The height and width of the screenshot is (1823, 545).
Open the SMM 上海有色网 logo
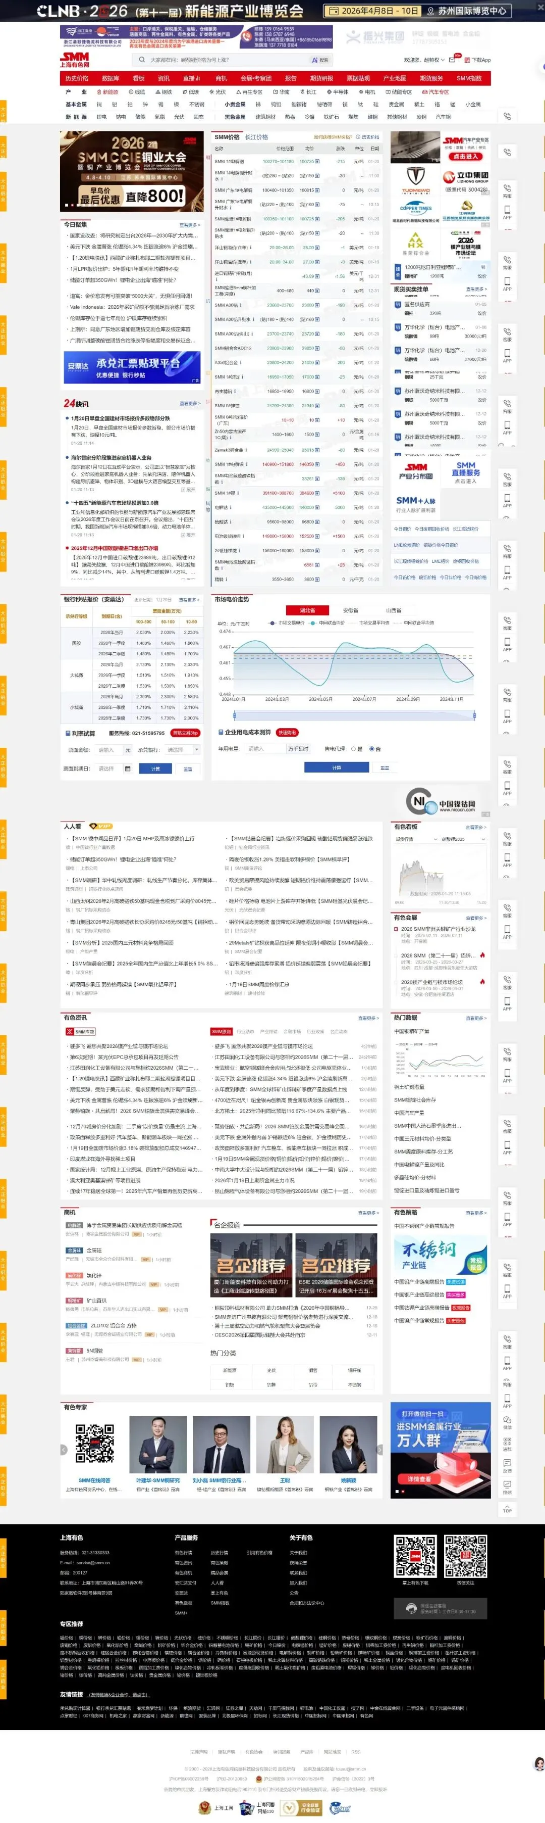pos(75,60)
